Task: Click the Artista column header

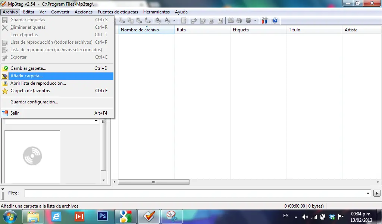Action: [x=362, y=30]
